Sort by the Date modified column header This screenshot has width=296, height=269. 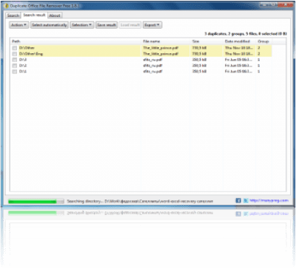tap(240, 41)
